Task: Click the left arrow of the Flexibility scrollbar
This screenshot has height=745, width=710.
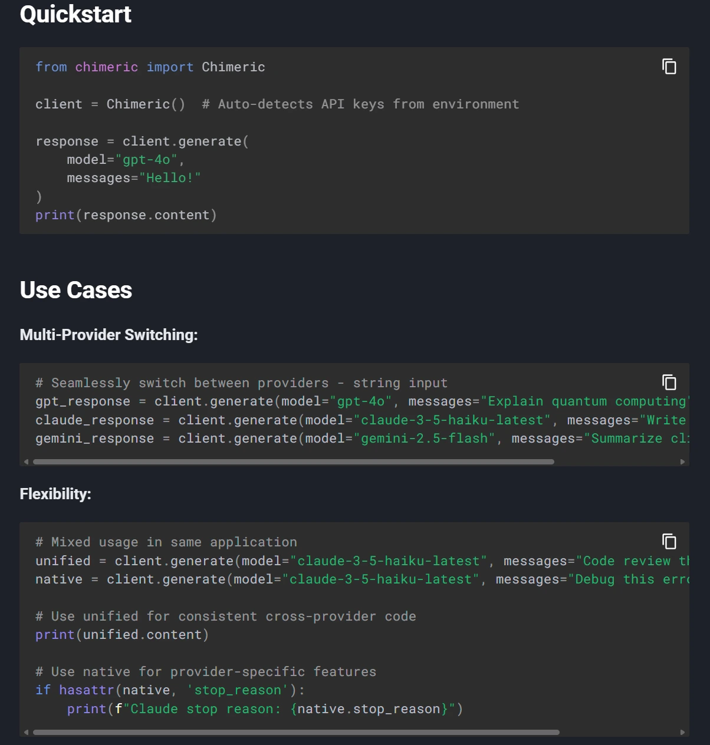Action: click(x=26, y=732)
